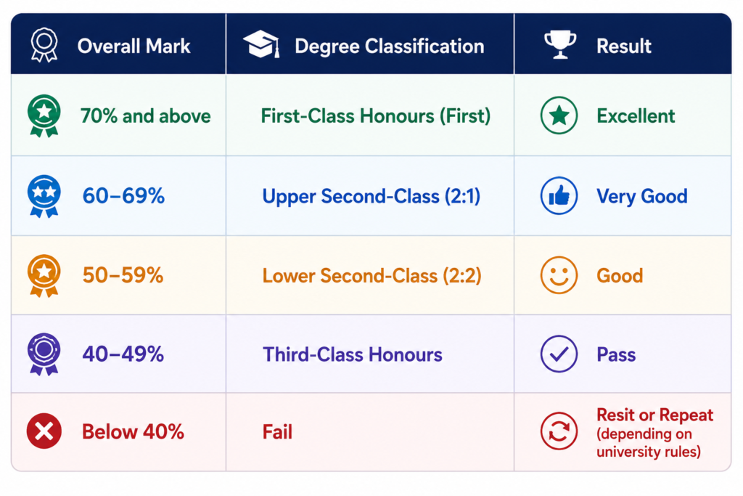The width and height of the screenshot is (743, 496).
Task: Click the purple checkmark circle icon
Action: 559,354
